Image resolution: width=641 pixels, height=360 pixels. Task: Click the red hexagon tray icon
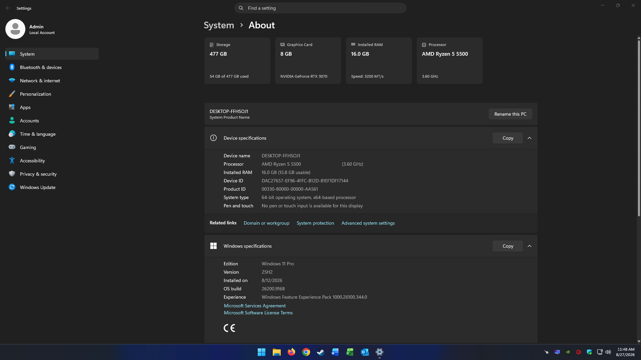tap(579, 352)
